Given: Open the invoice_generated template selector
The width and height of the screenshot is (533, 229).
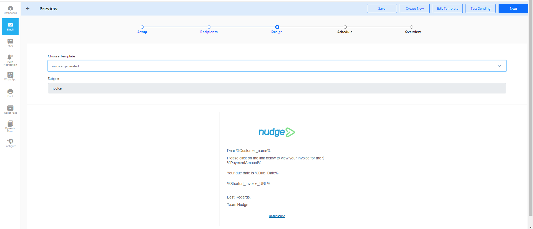Looking at the screenshot, I should click(x=277, y=66).
